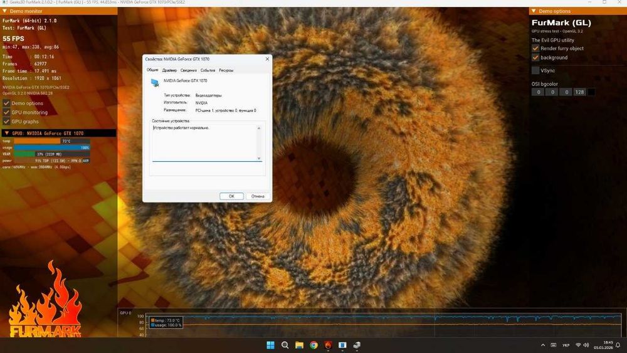The height and width of the screenshot is (353, 627).
Task: Toggle the GPU monitoring checkbox
Action: pyautogui.click(x=6, y=112)
